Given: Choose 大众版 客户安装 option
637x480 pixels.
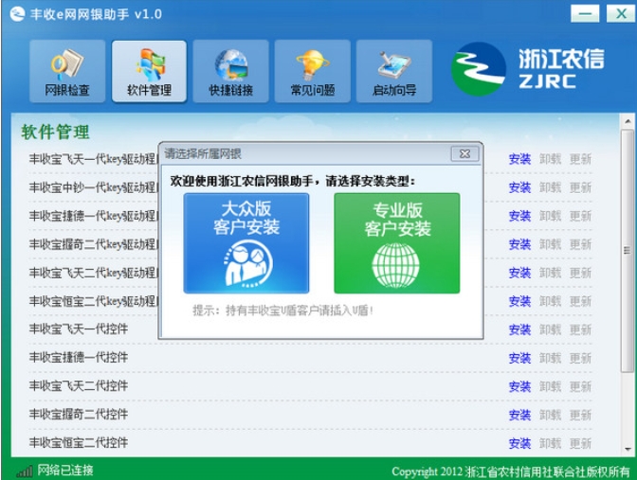Looking at the screenshot, I should click(x=246, y=243).
